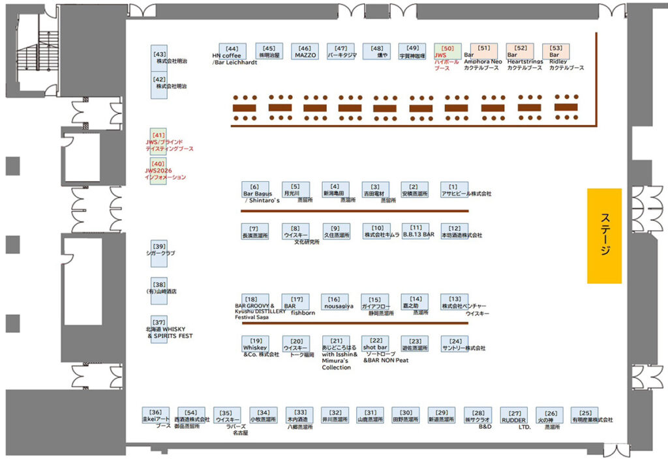668x462 pixels.
Task: Select booth 18 BAR GROOVY
Action: point(255,302)
